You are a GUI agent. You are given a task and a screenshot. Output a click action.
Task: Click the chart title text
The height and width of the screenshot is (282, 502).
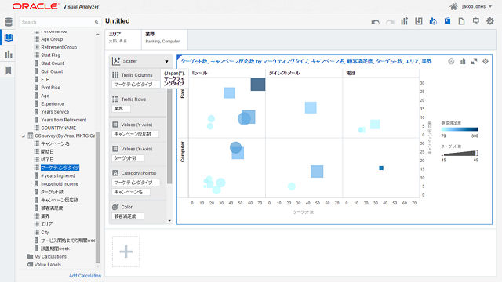point(306,61)
